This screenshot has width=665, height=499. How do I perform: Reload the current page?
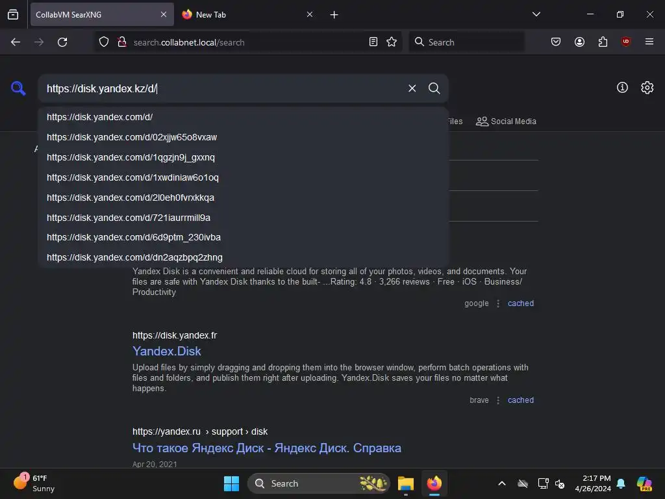(62, 42)
